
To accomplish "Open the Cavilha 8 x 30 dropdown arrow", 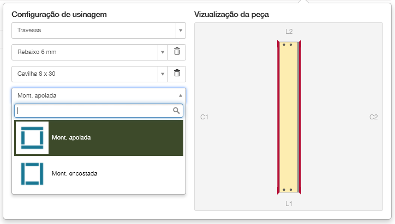I will pos(162,74).
